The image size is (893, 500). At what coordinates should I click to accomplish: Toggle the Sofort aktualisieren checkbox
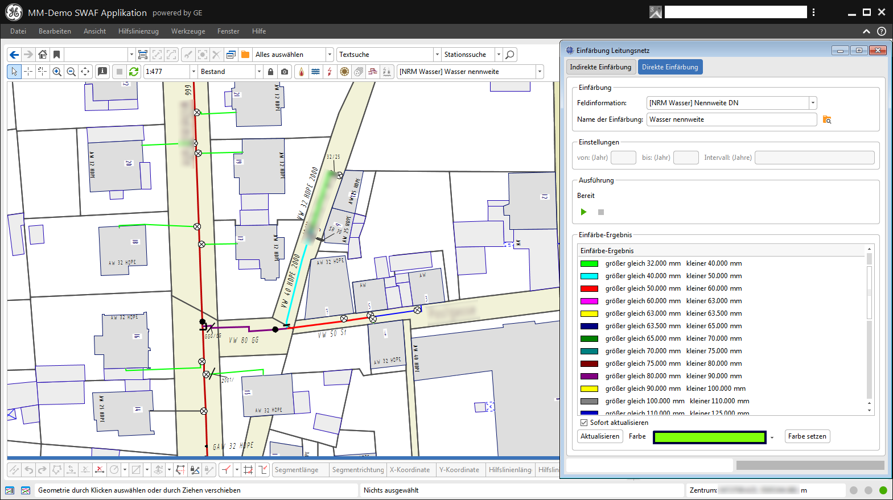pos(584,423)
